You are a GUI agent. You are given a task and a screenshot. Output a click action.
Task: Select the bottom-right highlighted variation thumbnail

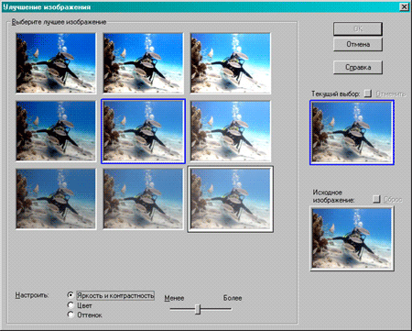click(x=231, y=199)
